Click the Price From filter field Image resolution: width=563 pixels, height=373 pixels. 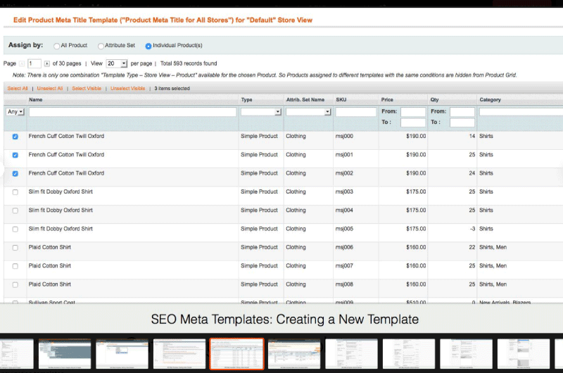tap(413, 112)
